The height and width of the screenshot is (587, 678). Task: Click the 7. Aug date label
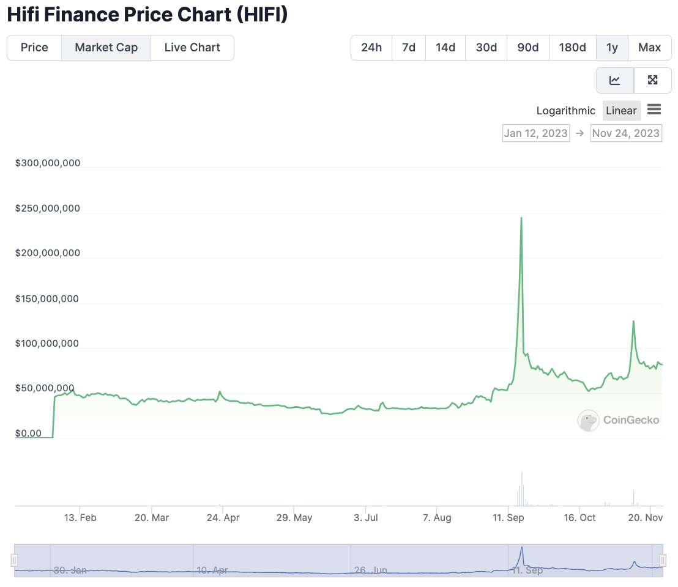[437, 517]
